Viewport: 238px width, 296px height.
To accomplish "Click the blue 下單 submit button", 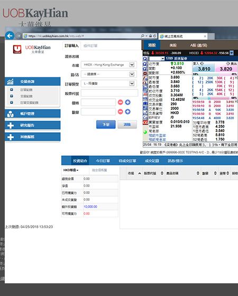I will point(106,125).
